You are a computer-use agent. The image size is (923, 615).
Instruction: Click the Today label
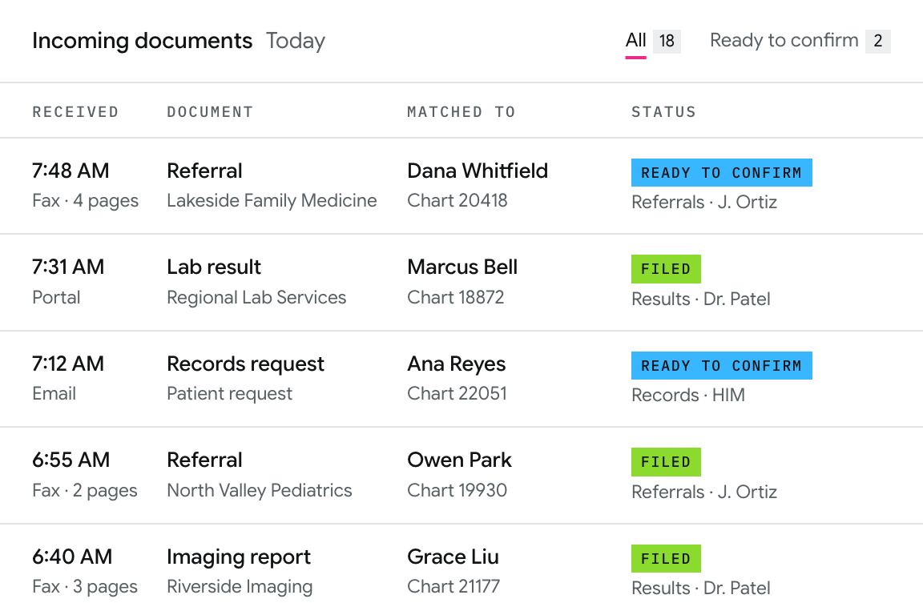[296, 41]
